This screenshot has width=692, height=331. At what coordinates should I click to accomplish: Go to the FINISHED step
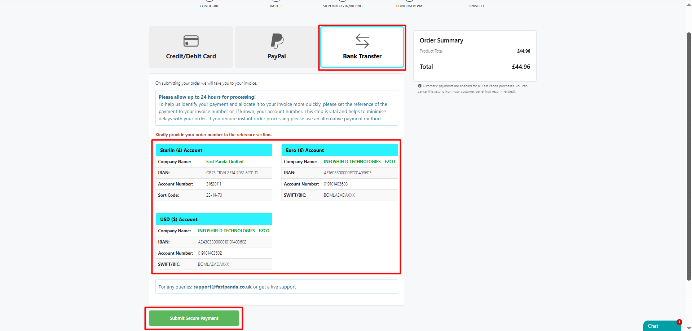pos(476,6)
